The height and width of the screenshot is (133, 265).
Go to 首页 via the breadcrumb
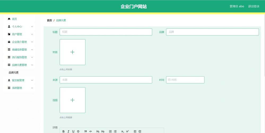(49, 20)
